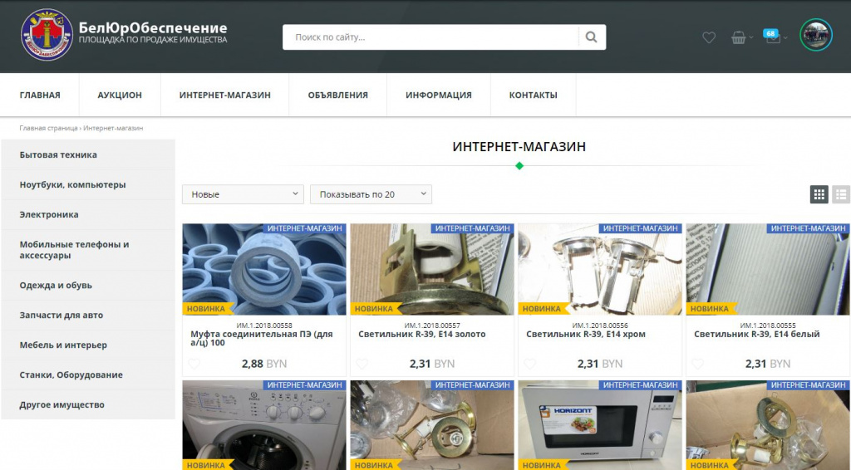The height and width of the screenshot is (470, 851).
Task: Open messages envelope with 68 badge
Action: (772, 37)
